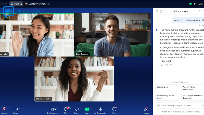Choose What topics have been discussed prompt
This screenshot has width=204, height=115.
click(x=193, y=97)
